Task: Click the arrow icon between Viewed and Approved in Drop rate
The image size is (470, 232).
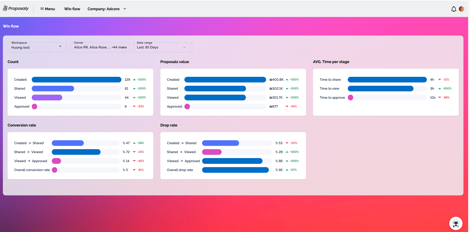Action: click(181, 161)
